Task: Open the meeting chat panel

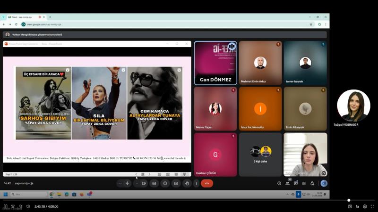Action: pyautogui.click(x=296, y=183)
